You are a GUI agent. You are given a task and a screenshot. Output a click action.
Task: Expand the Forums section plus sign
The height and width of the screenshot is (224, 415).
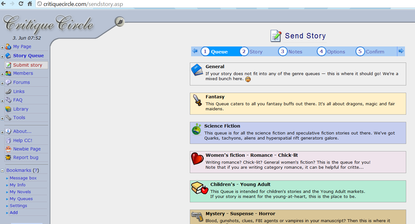(x=3, y=83)
